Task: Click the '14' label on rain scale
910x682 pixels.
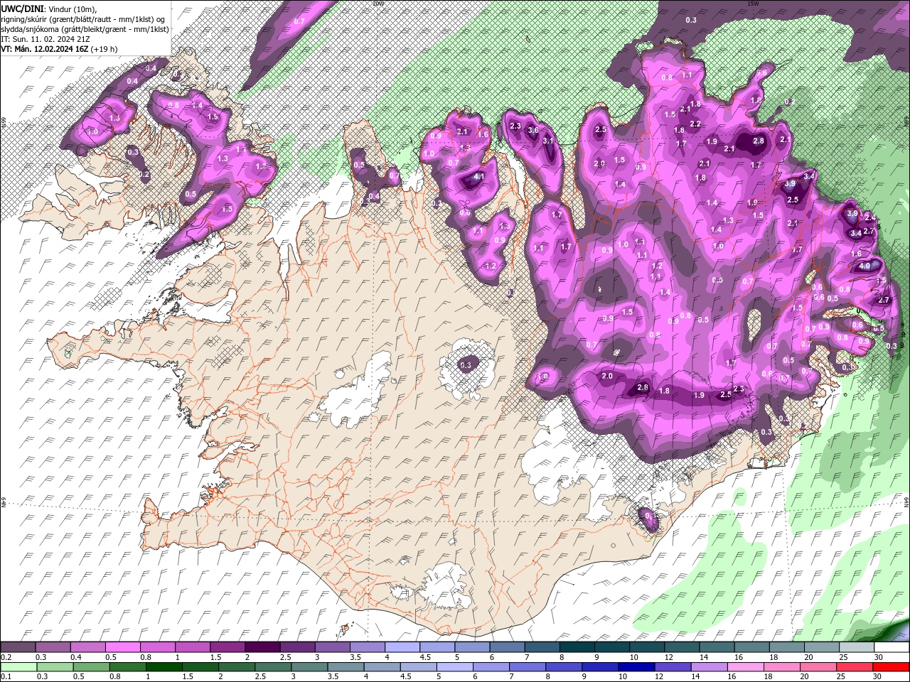Action: pos(695,676)
